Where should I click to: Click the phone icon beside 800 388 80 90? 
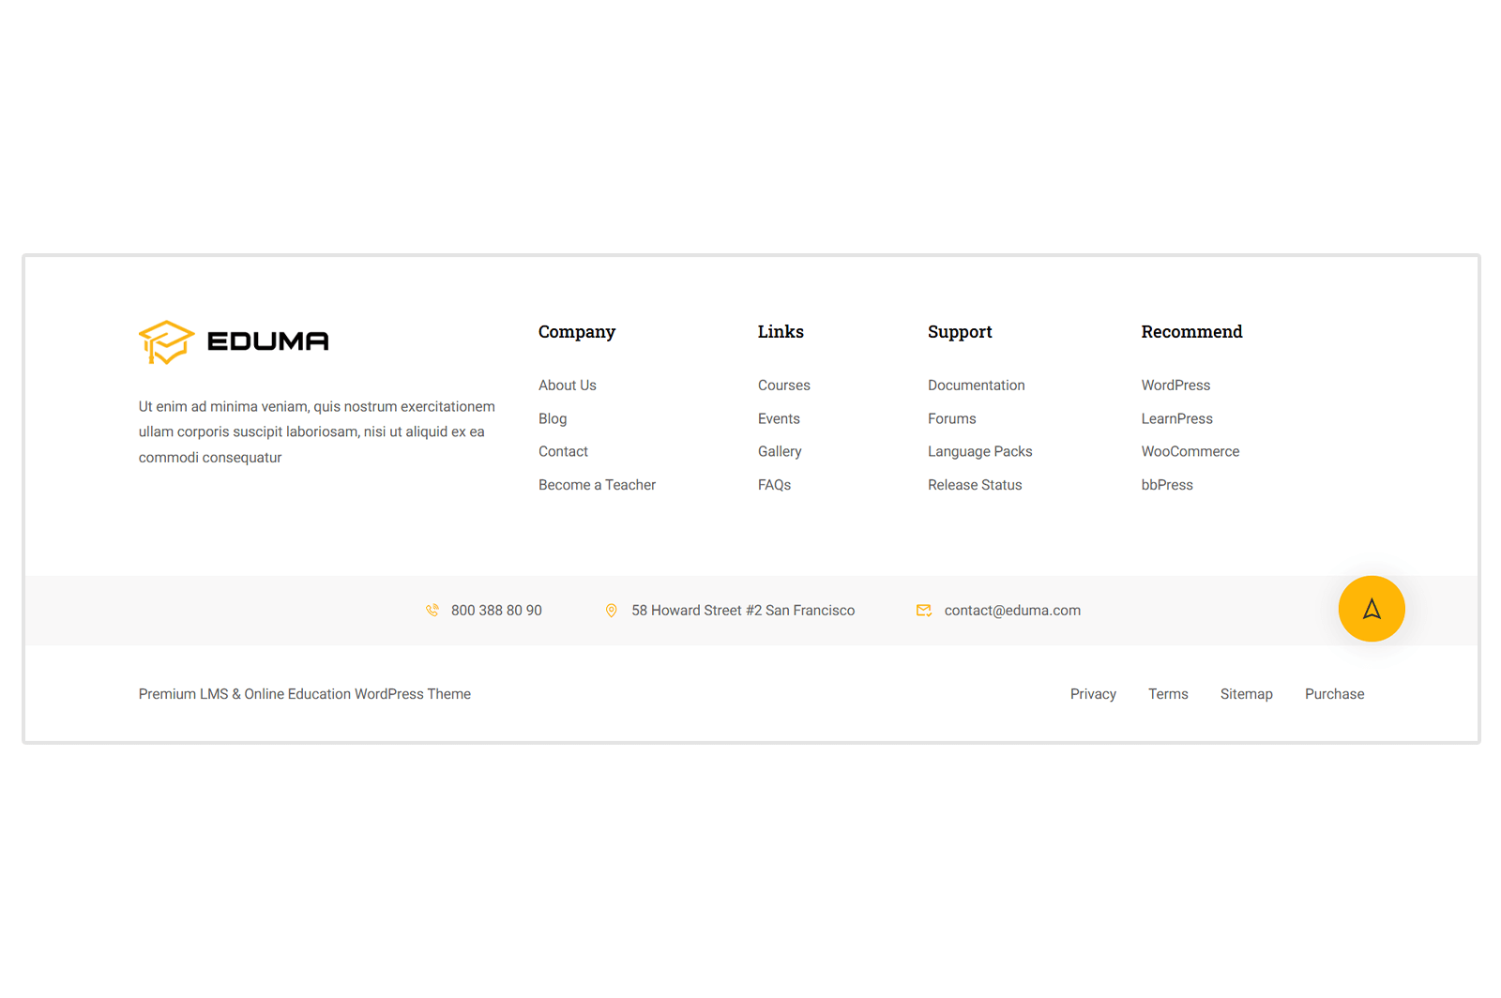click(x=432, y=611)
